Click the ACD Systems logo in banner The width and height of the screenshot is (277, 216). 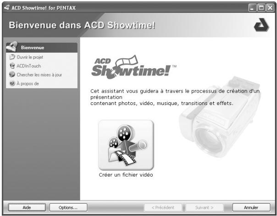pyautogui.click(x=261, y=25)
